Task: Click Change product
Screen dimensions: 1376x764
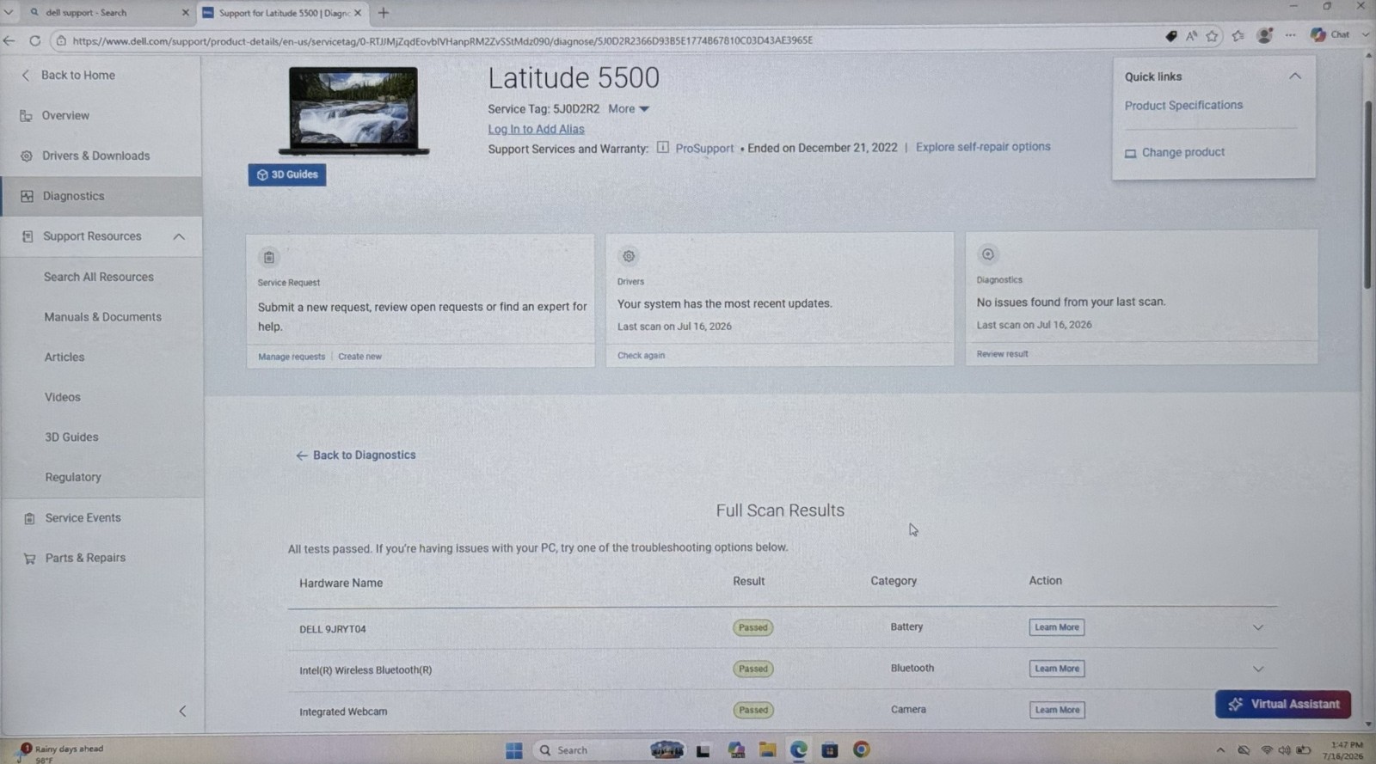Action: click(1175, 152)
